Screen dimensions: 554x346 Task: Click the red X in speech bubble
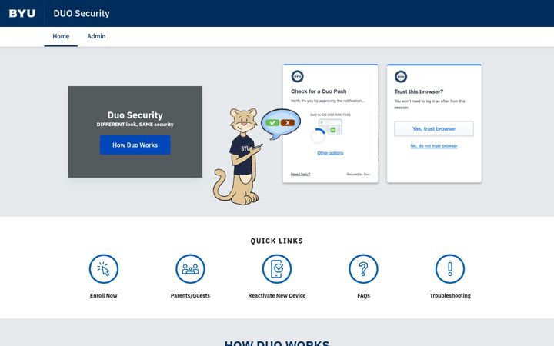[x=288, y=122]
